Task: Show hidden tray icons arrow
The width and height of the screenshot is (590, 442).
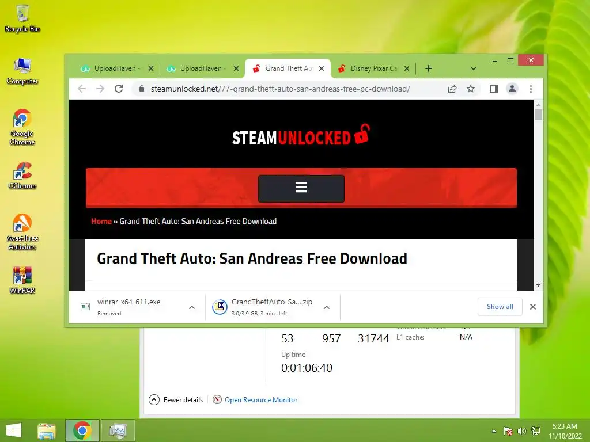Action: pyautogui.click(x=494, y=431)
